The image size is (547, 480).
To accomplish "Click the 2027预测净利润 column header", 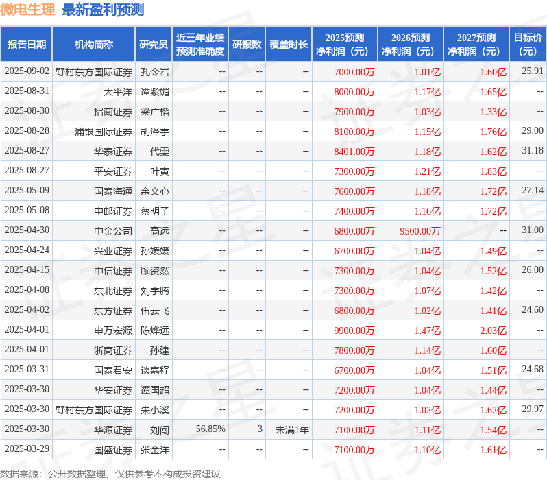I will pyautogui.click(x=476, y=45).
